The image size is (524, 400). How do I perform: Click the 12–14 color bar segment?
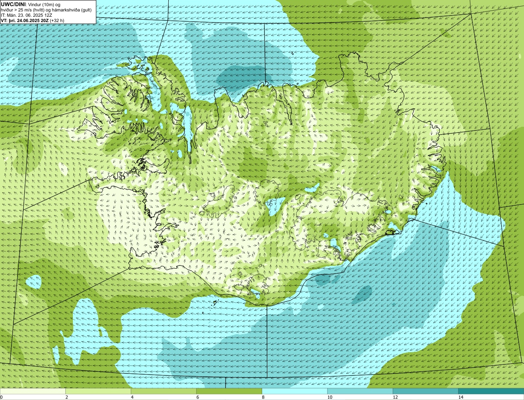[426, 391]
